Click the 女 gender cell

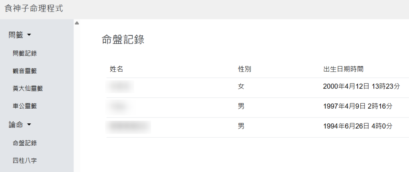coord(241,86)
